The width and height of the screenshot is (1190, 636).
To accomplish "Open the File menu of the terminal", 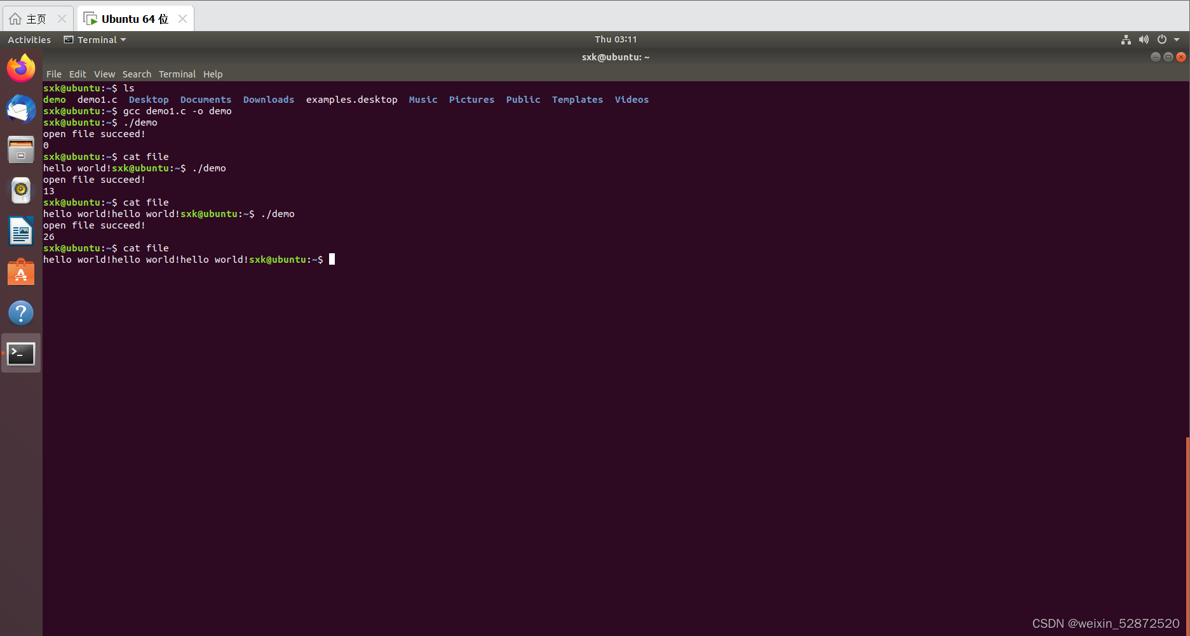I will click(x=53, y=74).
